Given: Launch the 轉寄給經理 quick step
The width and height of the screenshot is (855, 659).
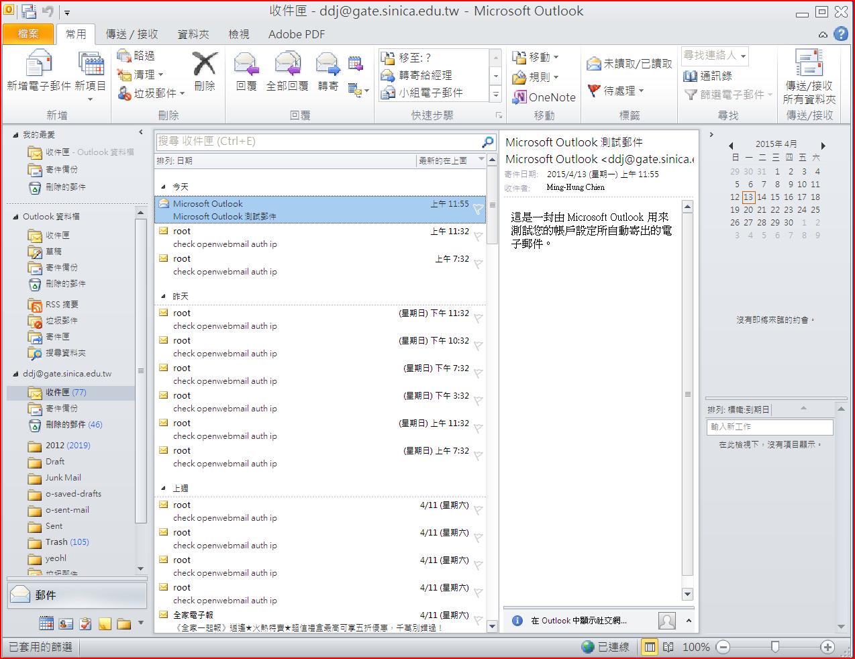Looking at the screenshot, I should point(425,75).
